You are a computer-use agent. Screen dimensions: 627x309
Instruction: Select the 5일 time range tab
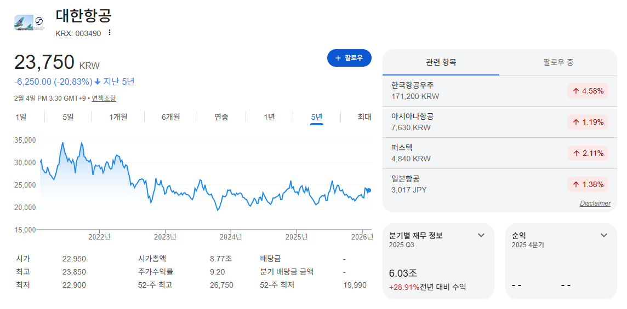[x=68, y=117]
